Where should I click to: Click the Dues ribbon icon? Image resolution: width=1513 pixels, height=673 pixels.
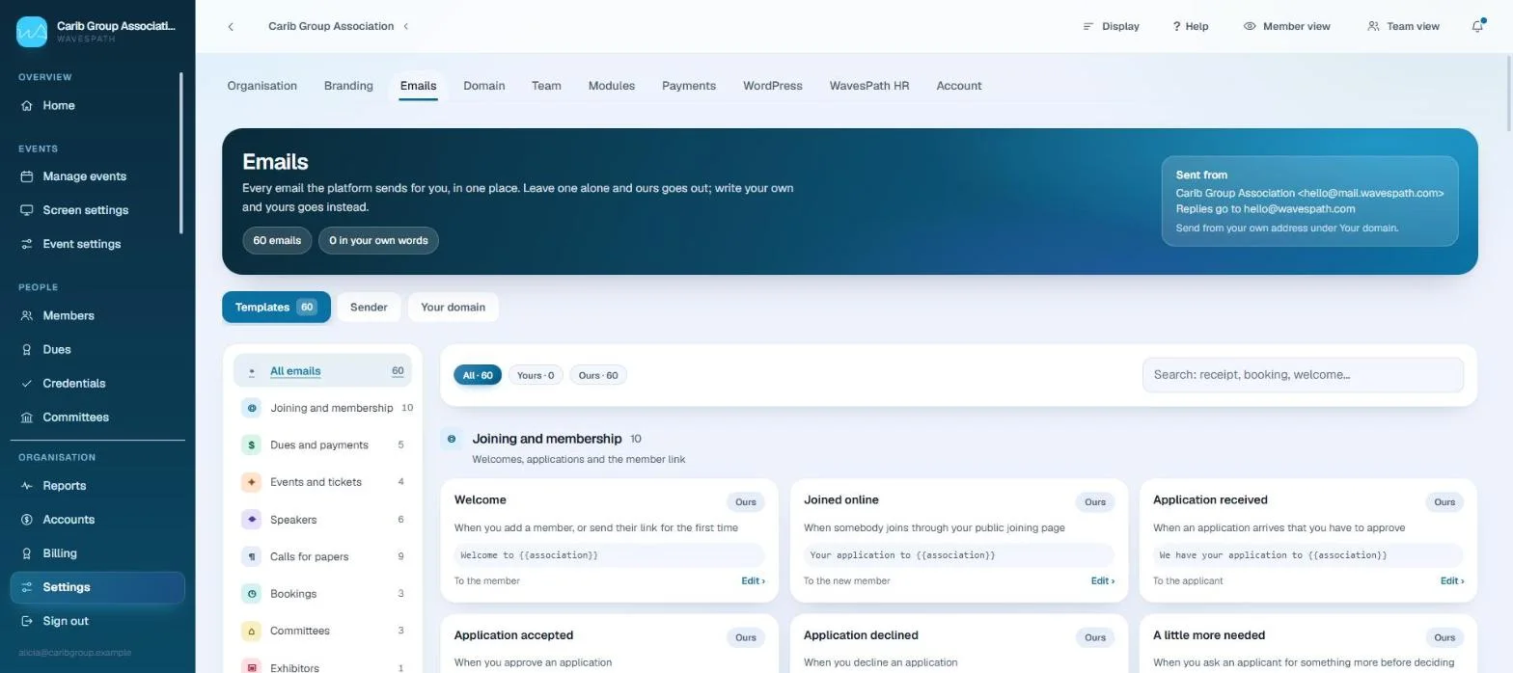point(27,349)
